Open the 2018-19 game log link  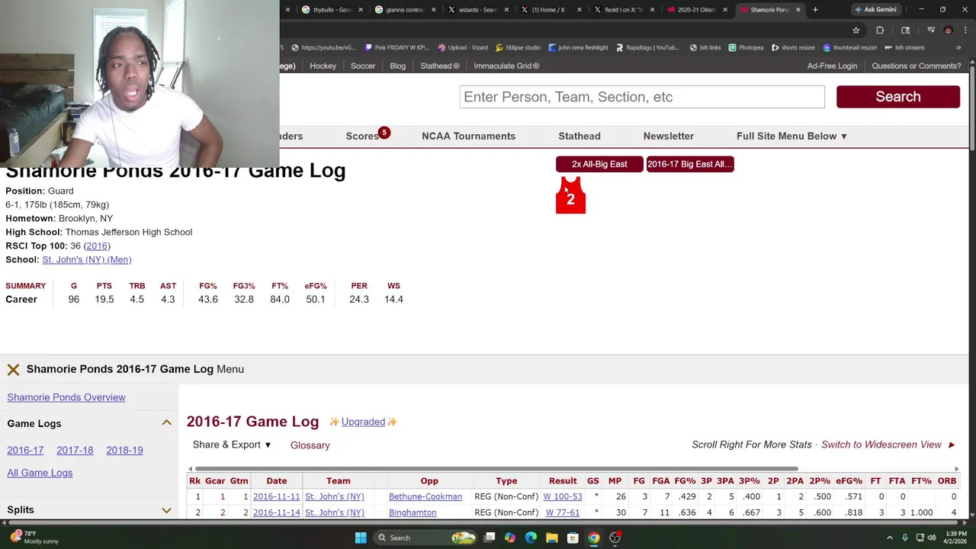(124, 450)
